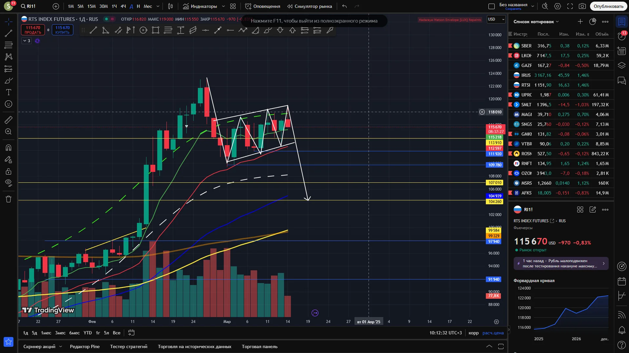The width and height of the screenshot is (629, 353).
Task: Delete drawings with the trash icon
Action: tap(9, 199)
